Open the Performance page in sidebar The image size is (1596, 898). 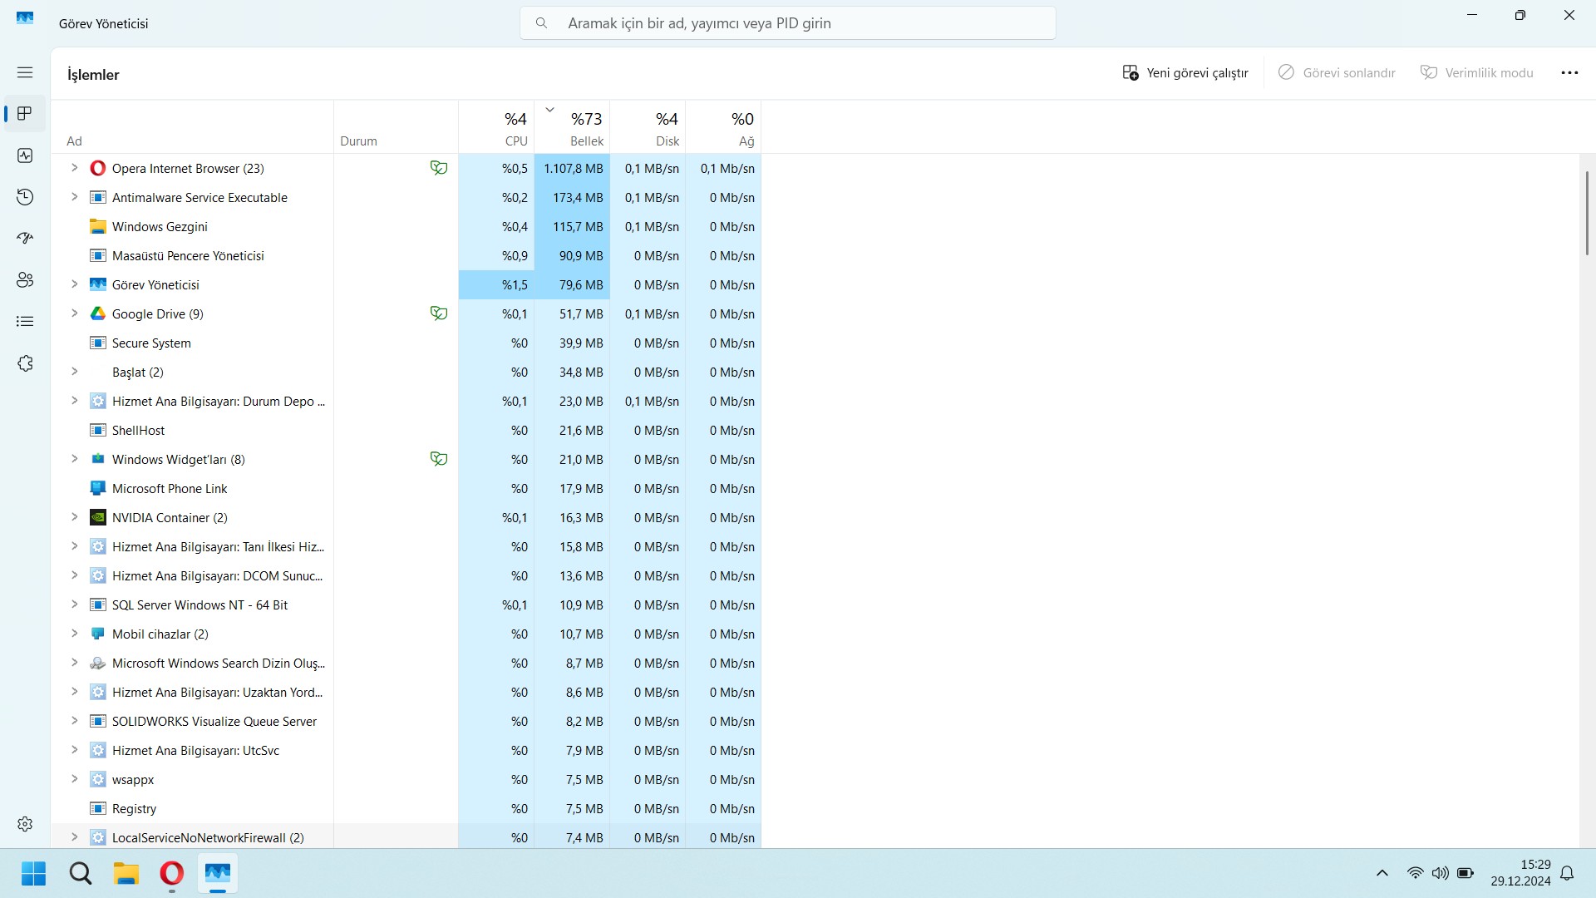25,155
